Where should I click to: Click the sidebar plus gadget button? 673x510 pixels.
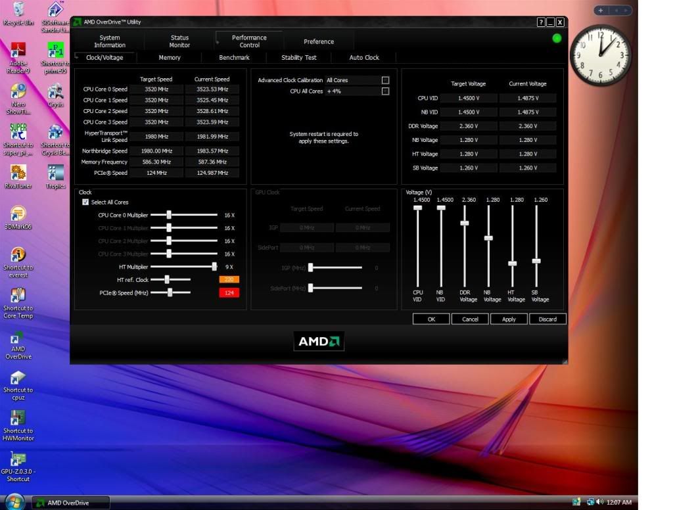tap(601, 11)
